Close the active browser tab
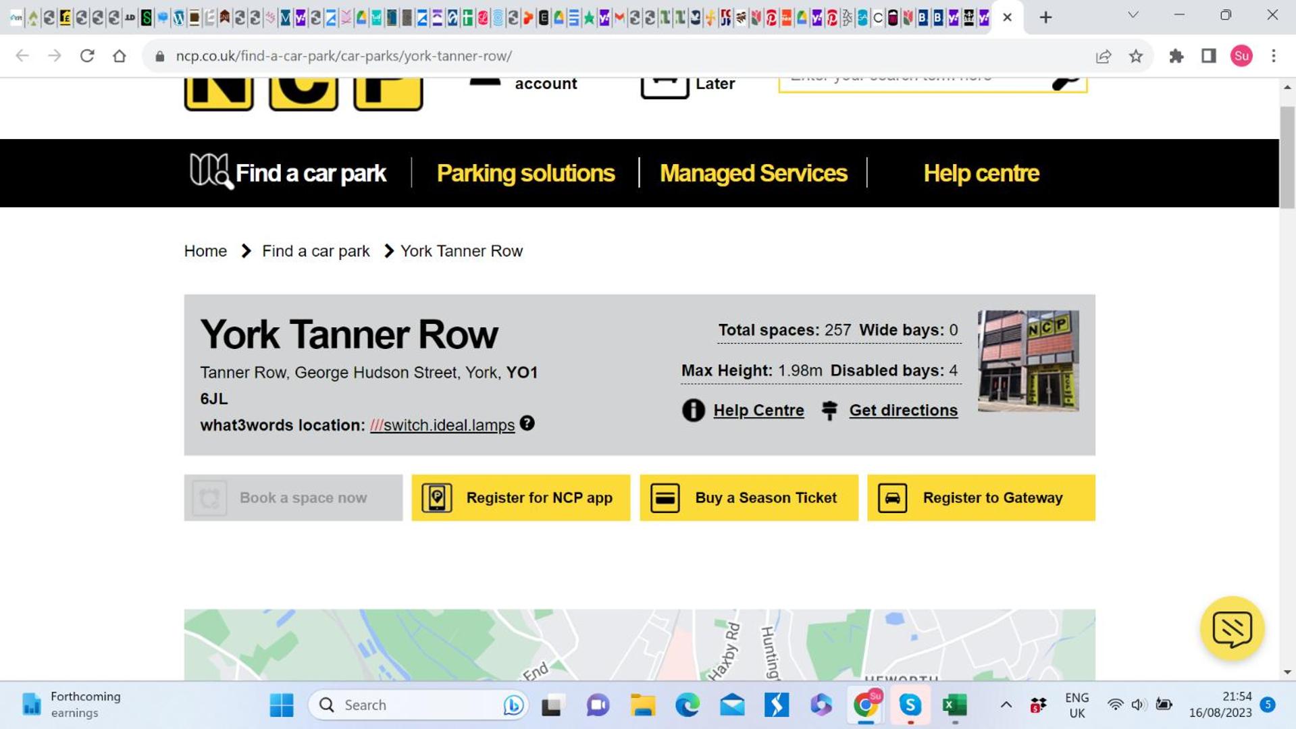 [1007, 18]
